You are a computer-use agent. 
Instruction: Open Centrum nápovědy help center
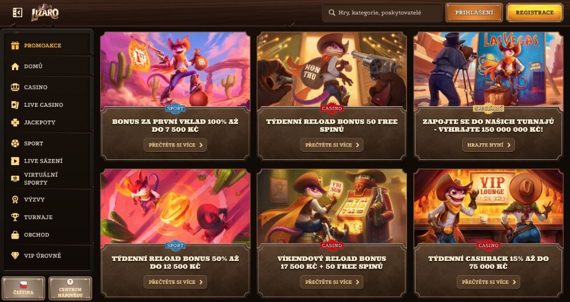tap(70, 288)
